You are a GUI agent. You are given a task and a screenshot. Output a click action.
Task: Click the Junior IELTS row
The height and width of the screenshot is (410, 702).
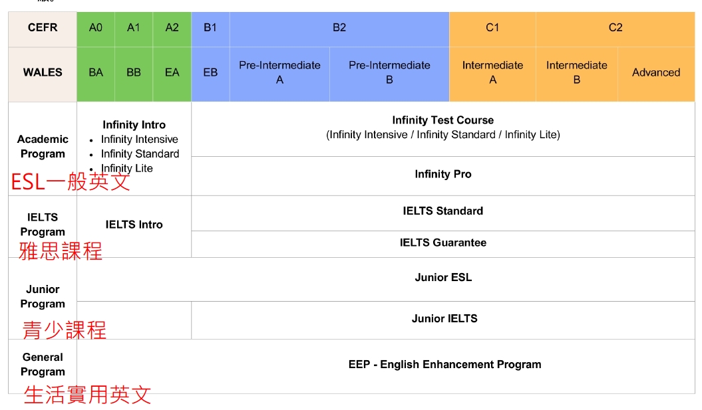click(x=444, y=319)
